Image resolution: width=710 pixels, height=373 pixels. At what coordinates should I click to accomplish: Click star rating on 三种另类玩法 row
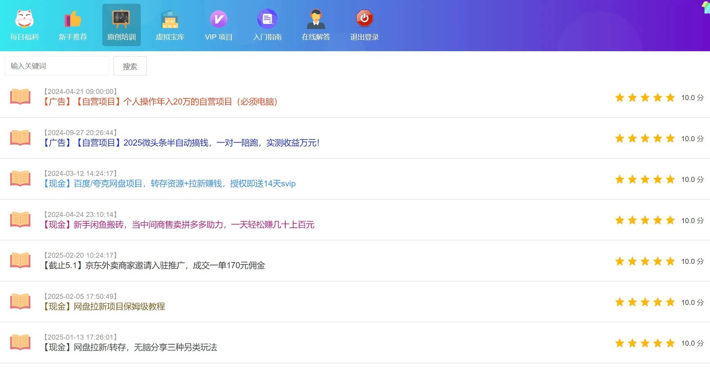click(x=645, y=343)
